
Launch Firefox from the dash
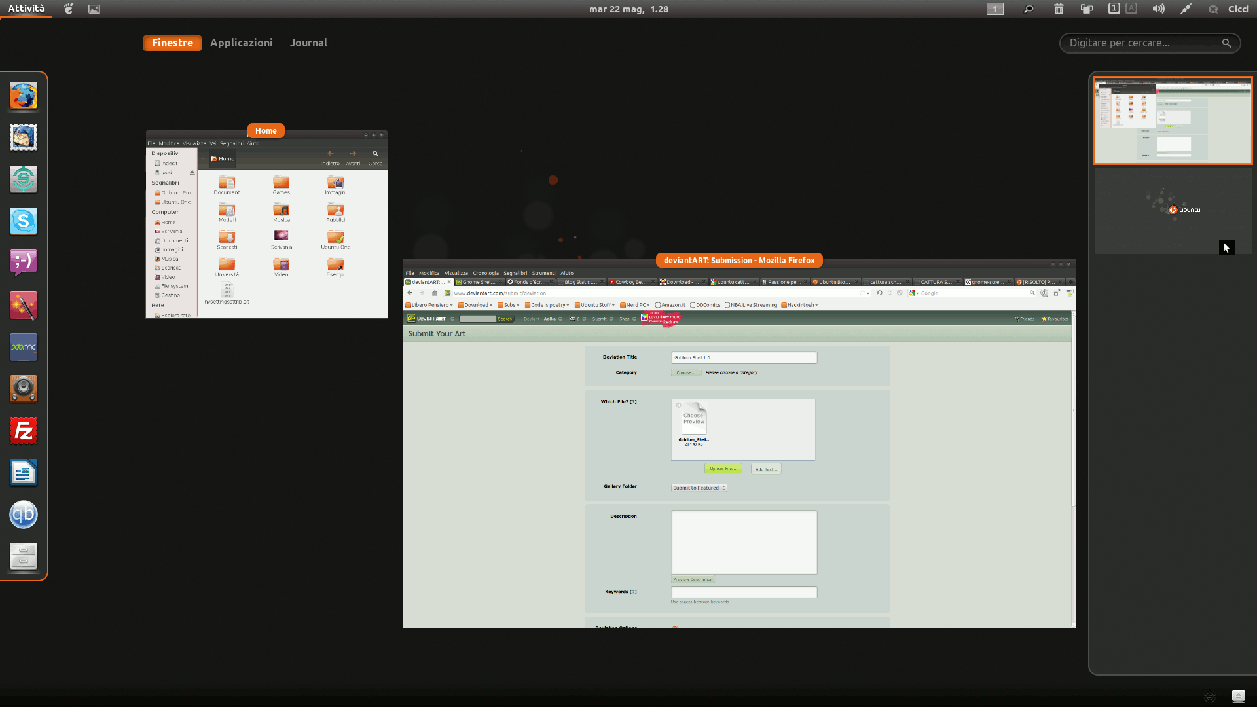click(x=24, y=96)
